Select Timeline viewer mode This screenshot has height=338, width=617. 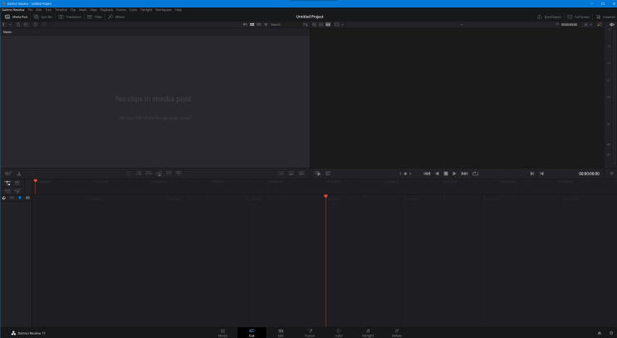tap(328, 24)
